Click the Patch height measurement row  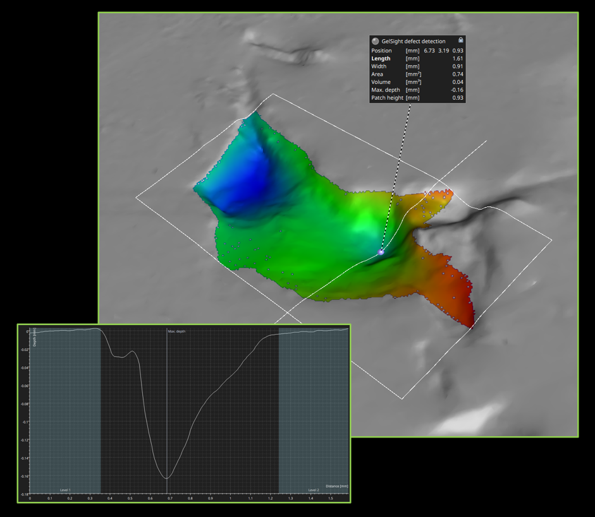(417, 98)
